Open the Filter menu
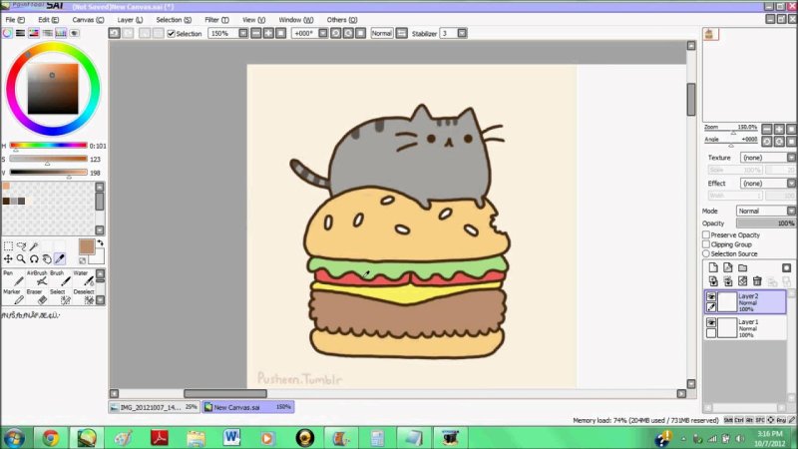798x449 pixels. pos(214,19)
